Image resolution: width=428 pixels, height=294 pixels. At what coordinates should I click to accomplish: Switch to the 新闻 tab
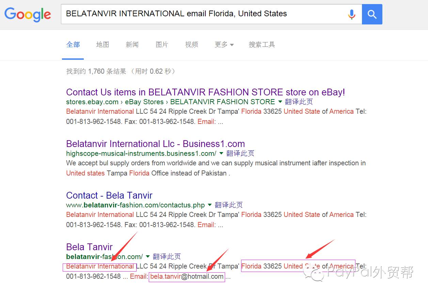point(132,44)
